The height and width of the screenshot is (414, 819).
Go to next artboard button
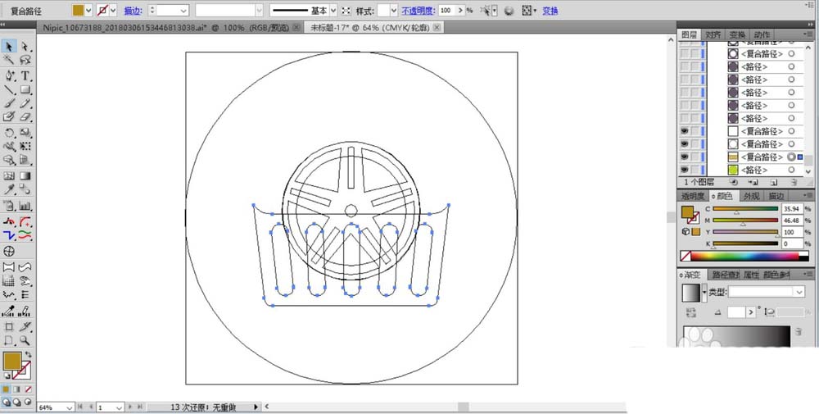point(130,407)
